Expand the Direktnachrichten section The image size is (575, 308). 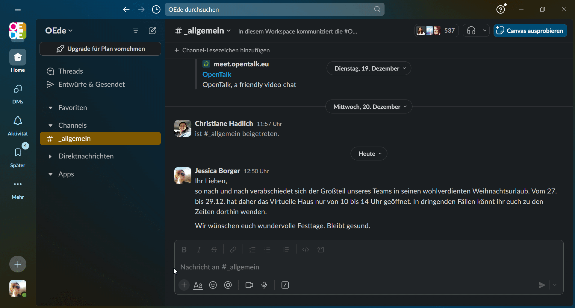[x=50, y=156]
